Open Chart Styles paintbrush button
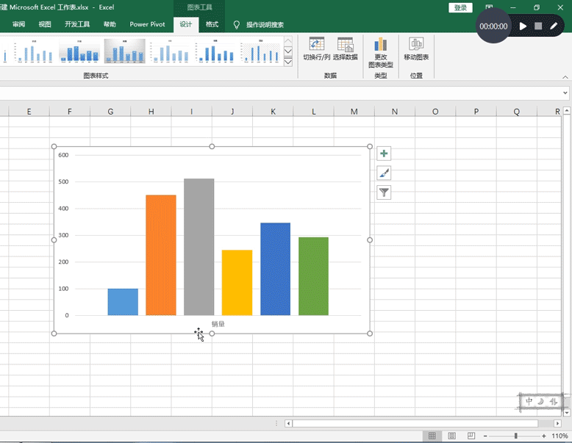This screenshot has width=572, height=443. click(384, 173)
